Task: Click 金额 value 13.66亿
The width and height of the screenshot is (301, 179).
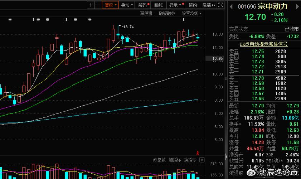Action: [290, 118]
